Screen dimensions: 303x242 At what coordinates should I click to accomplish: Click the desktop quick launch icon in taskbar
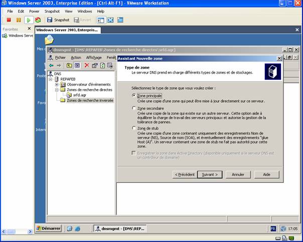pyautogui.click(x=70, y=228)
